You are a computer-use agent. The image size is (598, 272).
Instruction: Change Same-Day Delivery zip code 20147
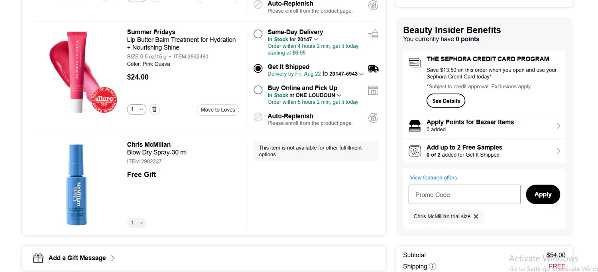point(308,39)
